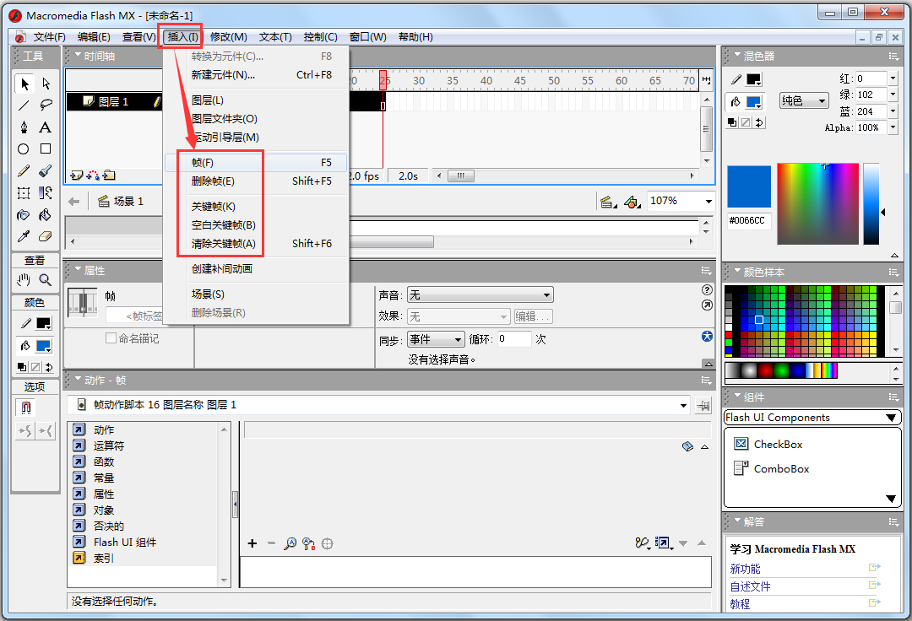
Task: Click Swap Colors in color mixer
Action: [x=759, y=122]
